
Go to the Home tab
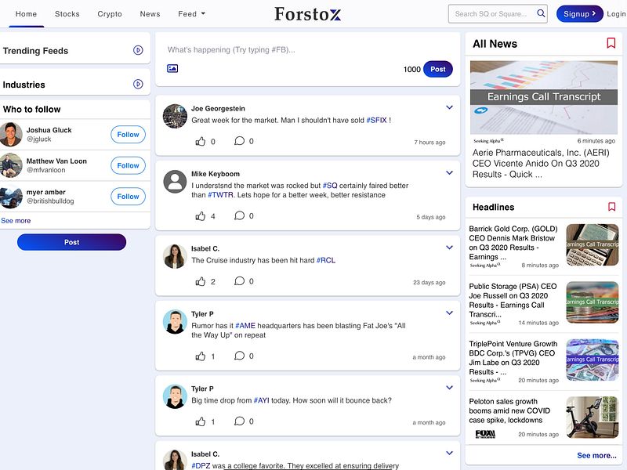(x=26, y=13)
